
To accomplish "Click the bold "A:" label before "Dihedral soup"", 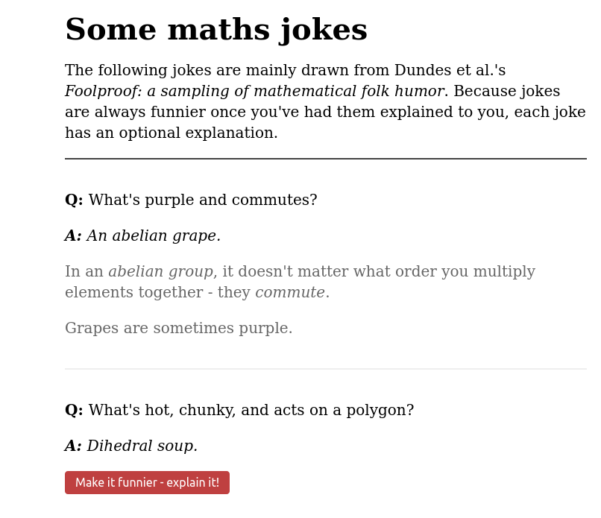I will pyautogui.click(x=73, y=446).
